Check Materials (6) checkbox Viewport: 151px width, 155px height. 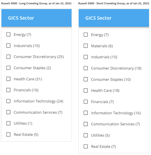coord(86,46)
